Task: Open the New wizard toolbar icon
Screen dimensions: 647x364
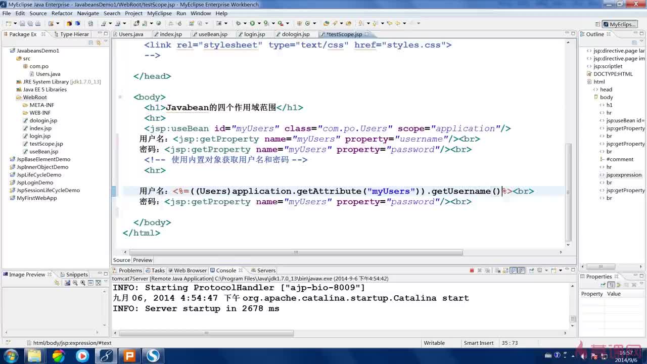Action: [x=9, y=23]
